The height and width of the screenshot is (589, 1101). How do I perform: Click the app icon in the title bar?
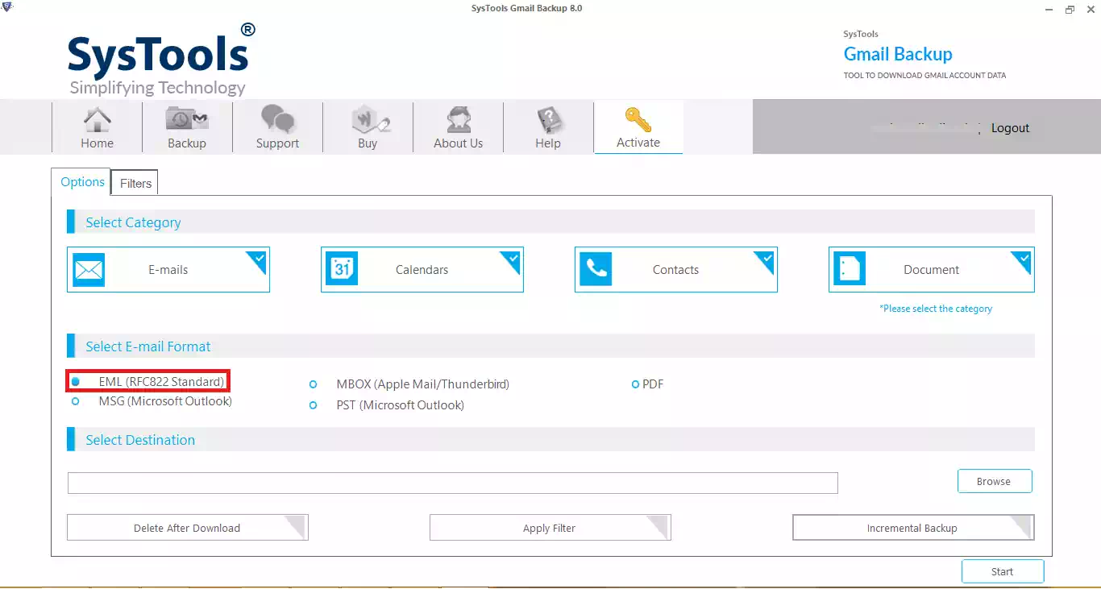point(7,8)
